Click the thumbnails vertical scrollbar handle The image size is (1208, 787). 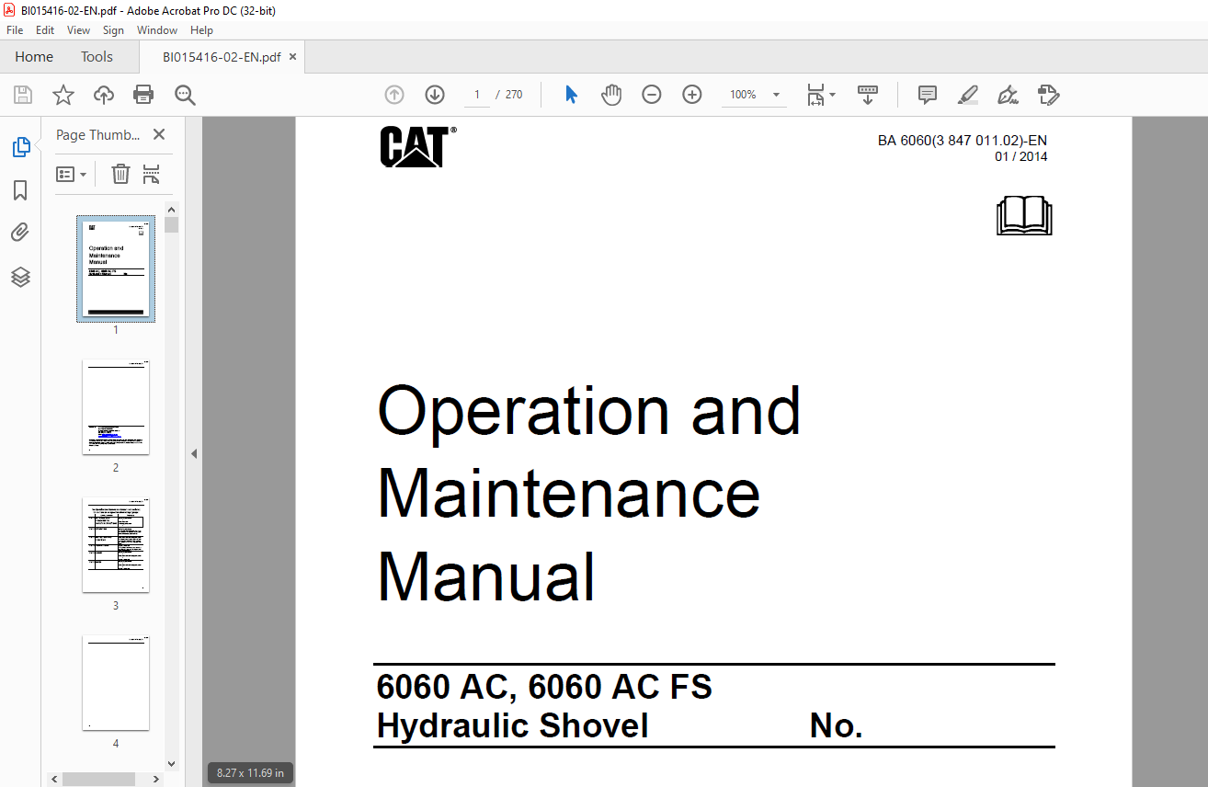[x=172, y=224]
